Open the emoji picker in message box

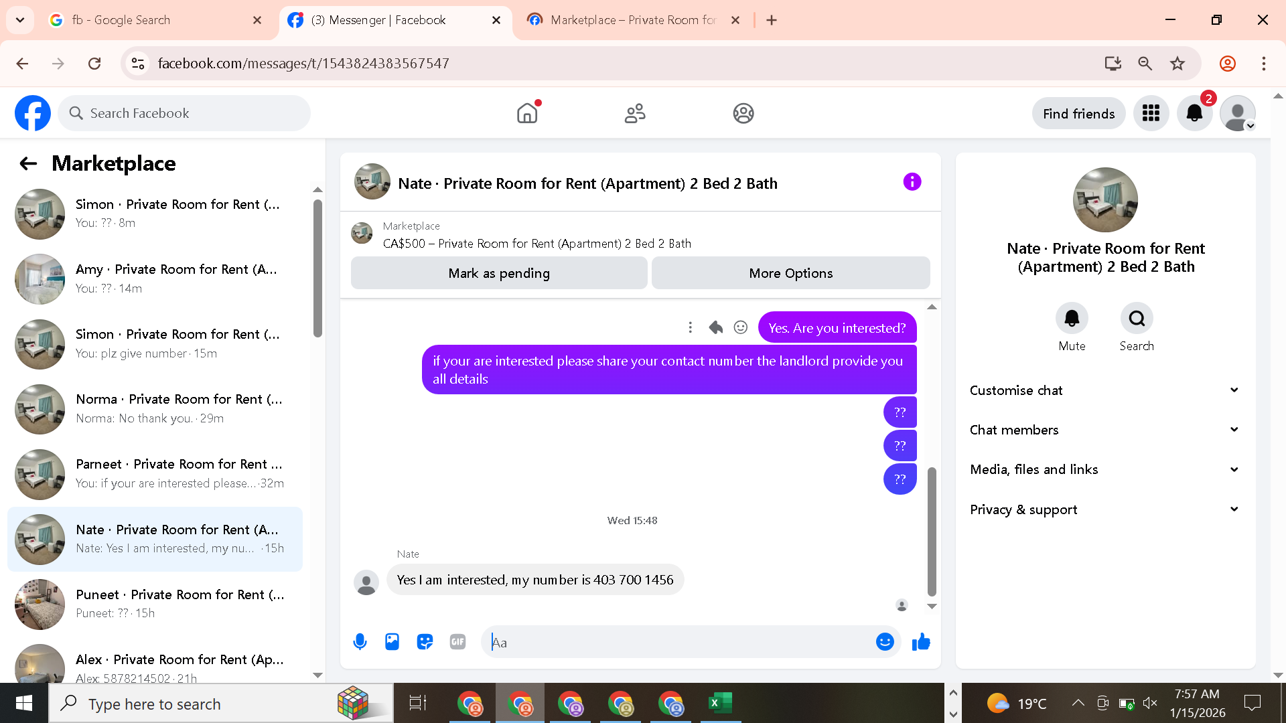[884, 642]
